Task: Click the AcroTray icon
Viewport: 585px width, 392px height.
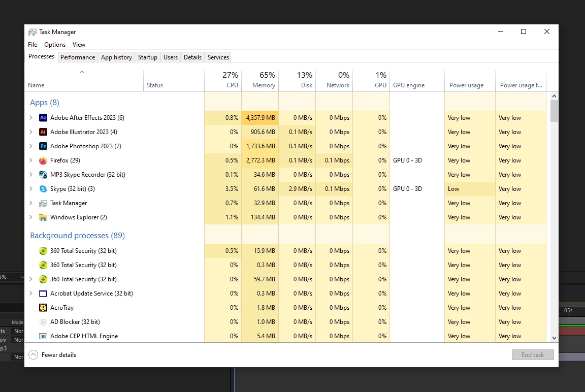Action: 43,308
